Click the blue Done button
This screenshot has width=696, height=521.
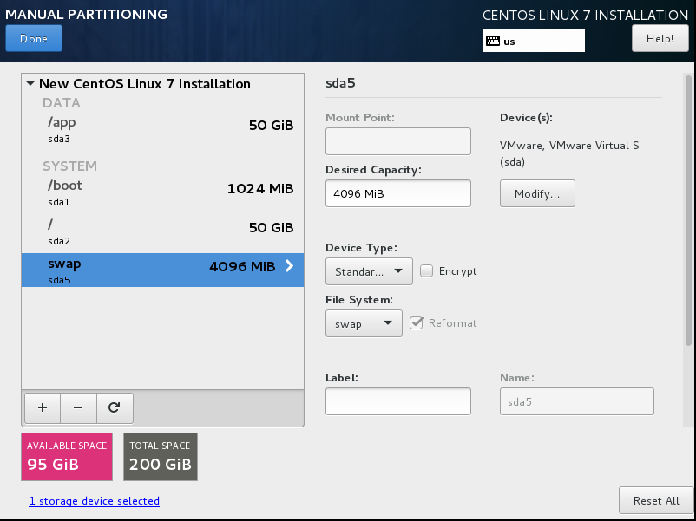point(34,38)
